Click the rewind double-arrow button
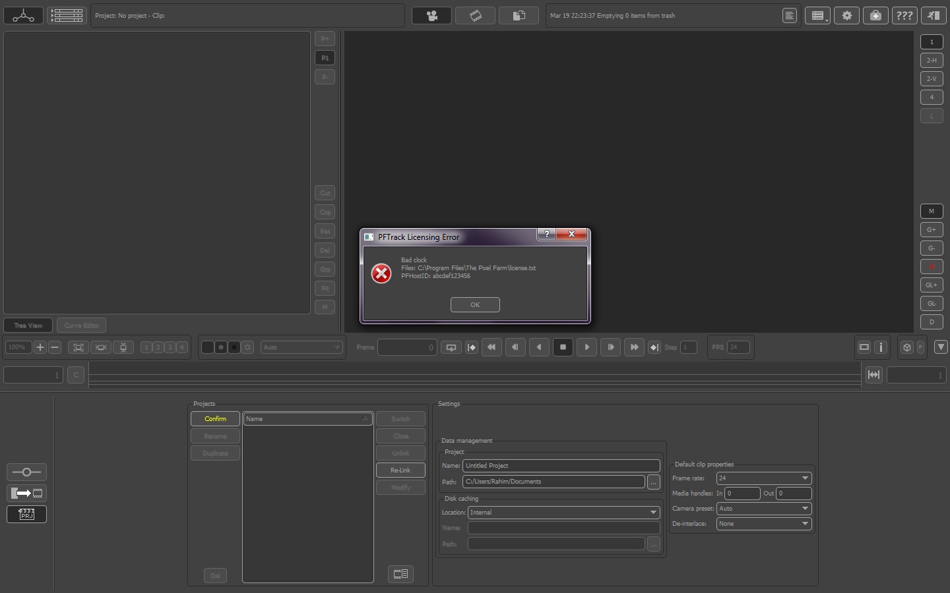This screenshot has width=950, height=593. click(491, 347)
